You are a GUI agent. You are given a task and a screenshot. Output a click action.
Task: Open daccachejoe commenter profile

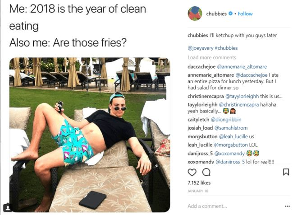(x=201, y=67)
